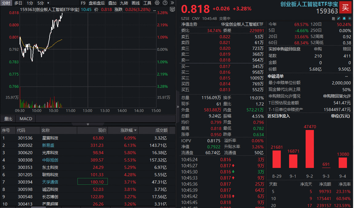354x208 pixels.
Task: Select the 画线 drawing tool
Action: tap(136, 3)
